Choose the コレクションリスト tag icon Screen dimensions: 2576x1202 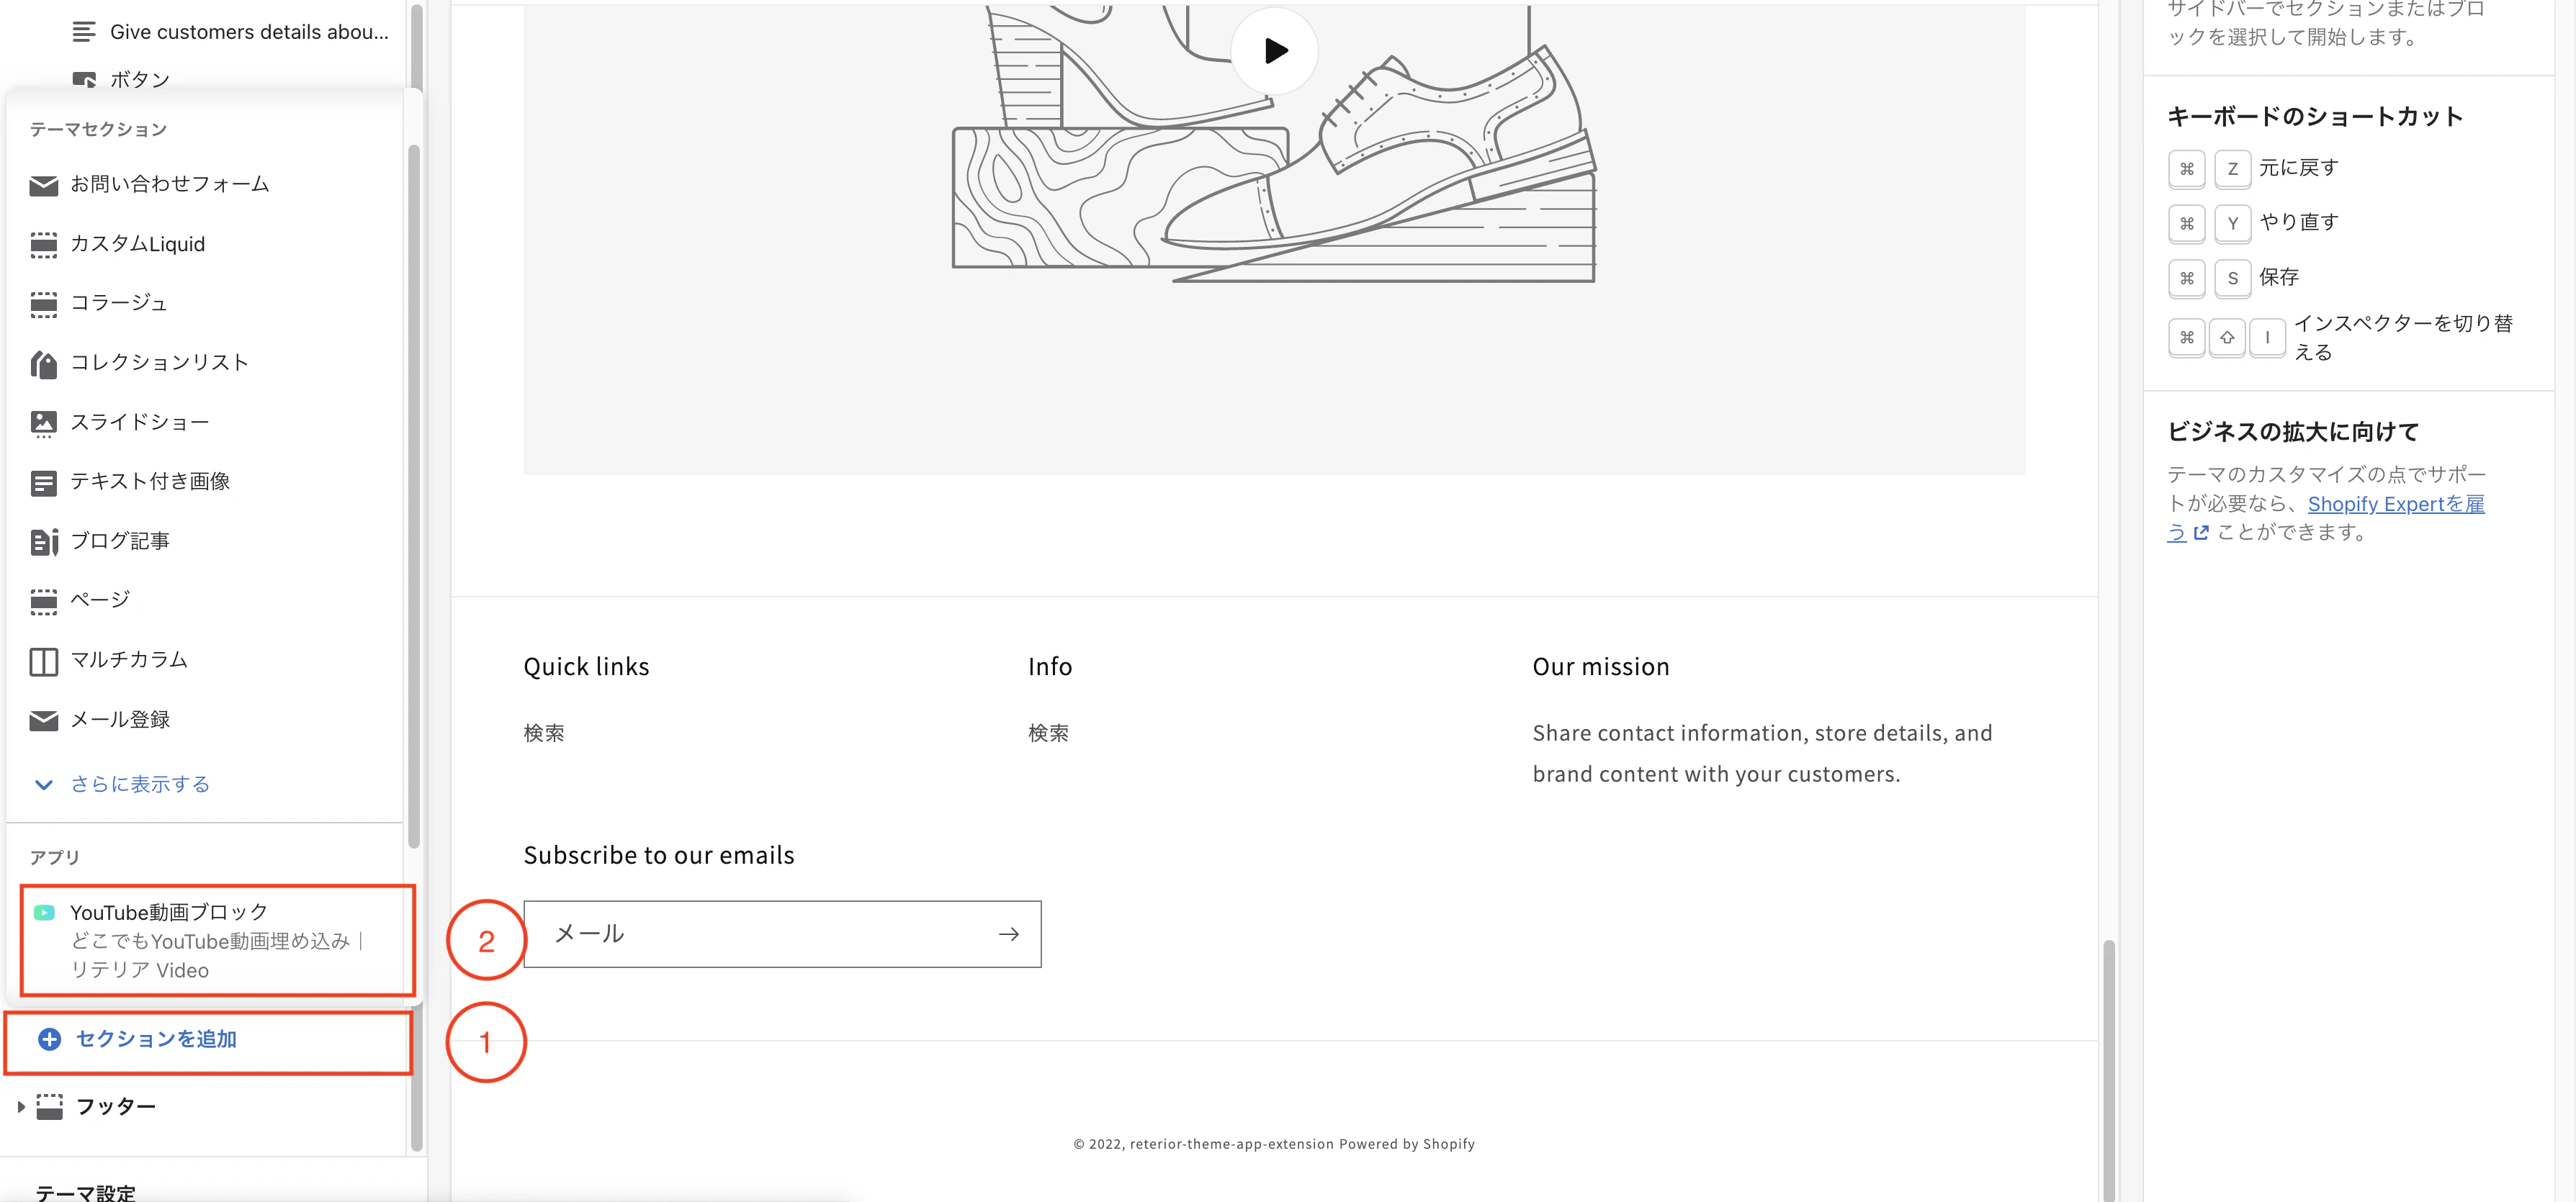(43, 363)
